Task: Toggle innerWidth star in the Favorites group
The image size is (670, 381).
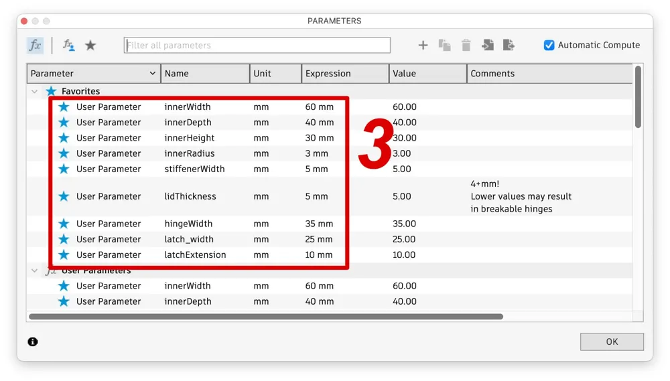Action: [x=64, y=106]
